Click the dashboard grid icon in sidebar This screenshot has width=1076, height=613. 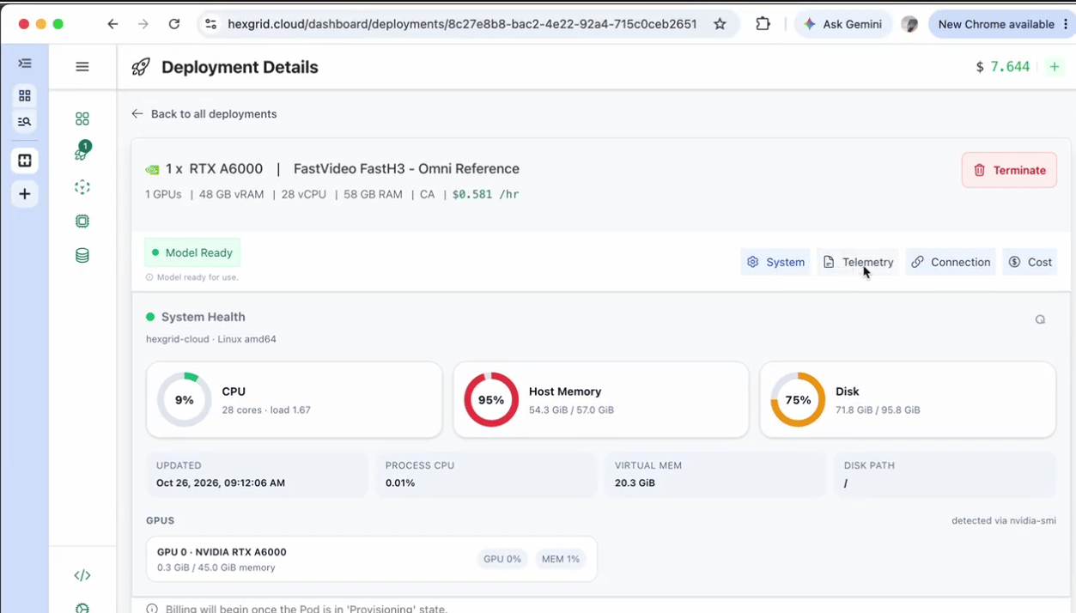82,118
